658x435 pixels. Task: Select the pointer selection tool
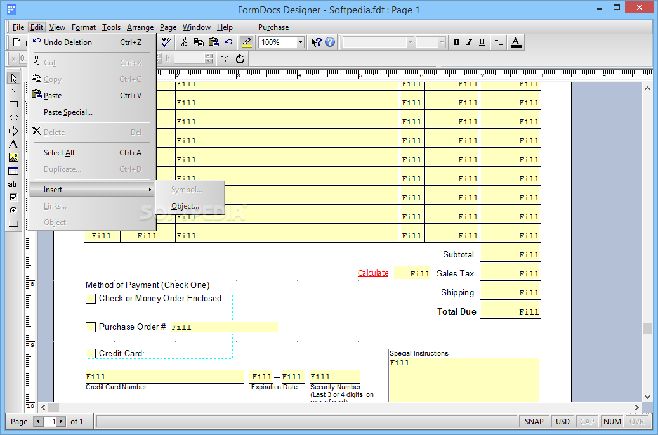pyautogui.click(x=13, y=78)
